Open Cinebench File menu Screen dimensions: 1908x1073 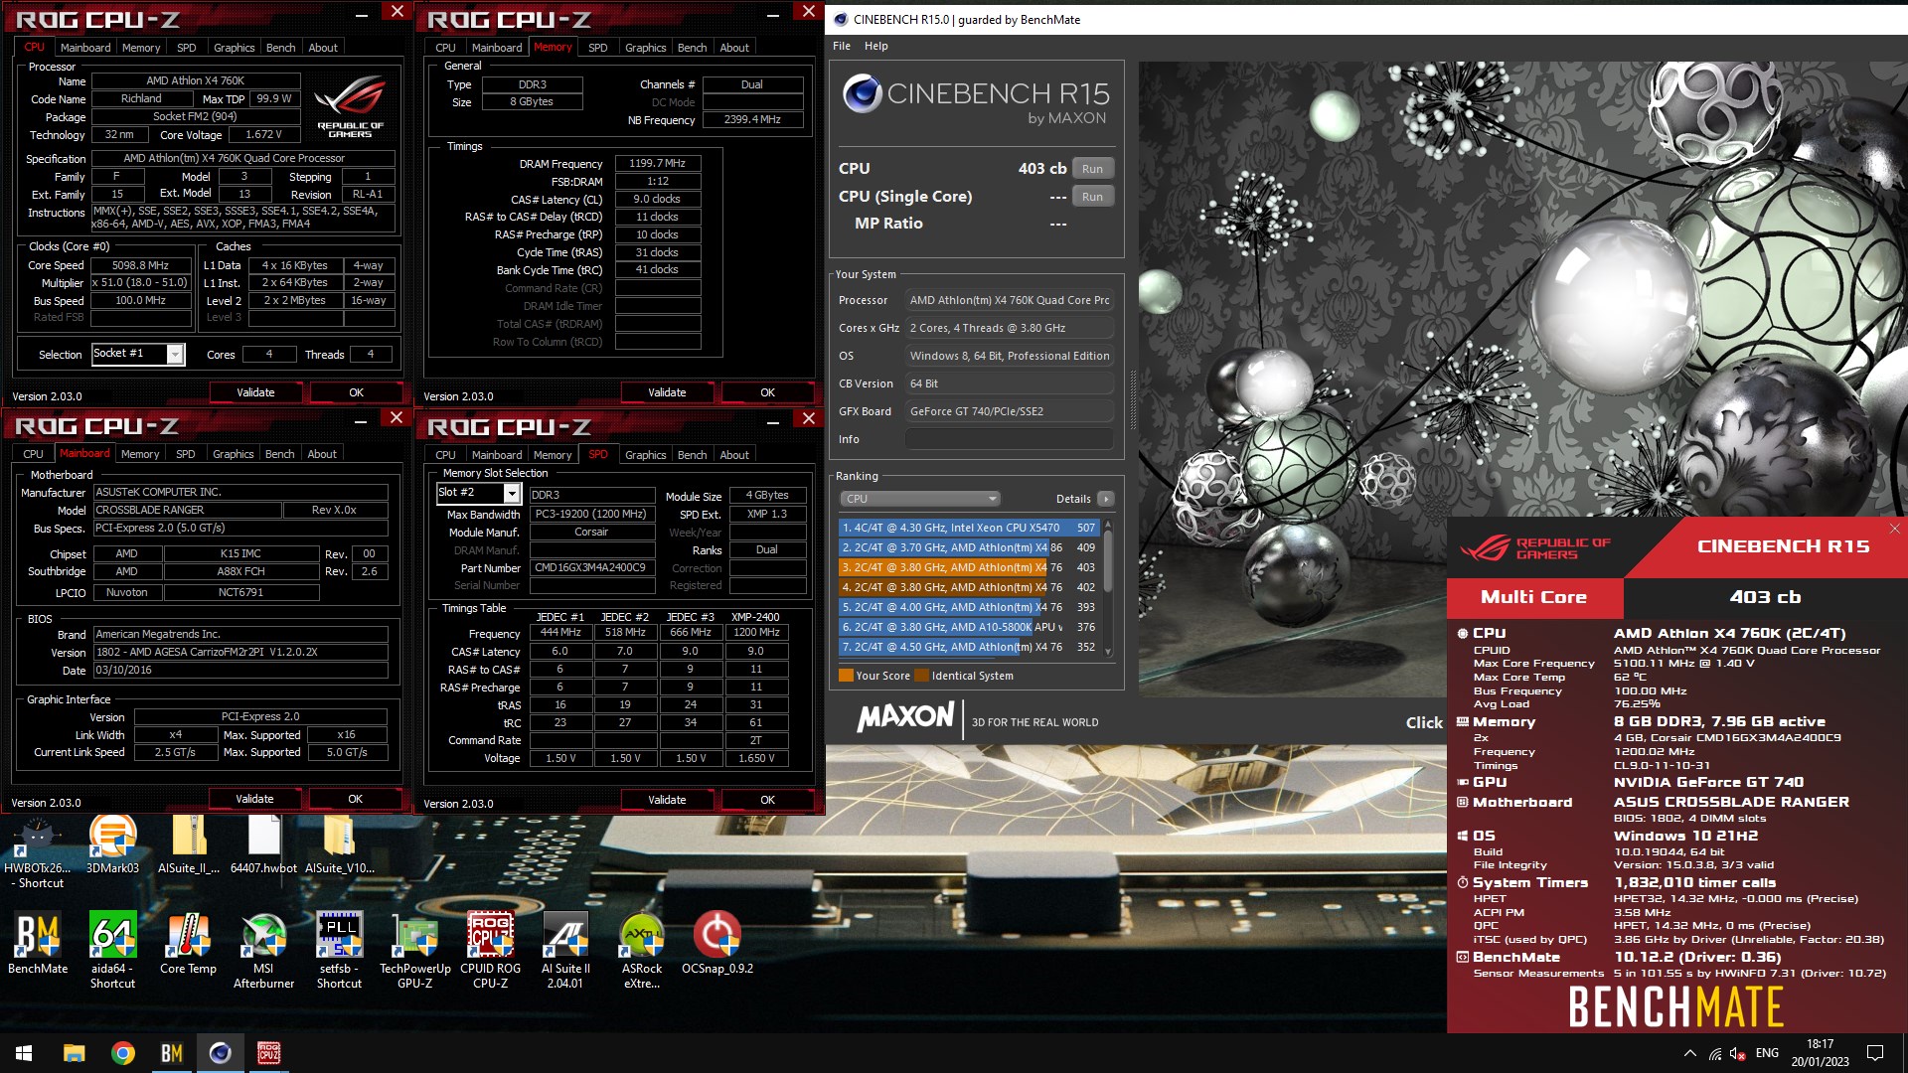click(842, 46)
